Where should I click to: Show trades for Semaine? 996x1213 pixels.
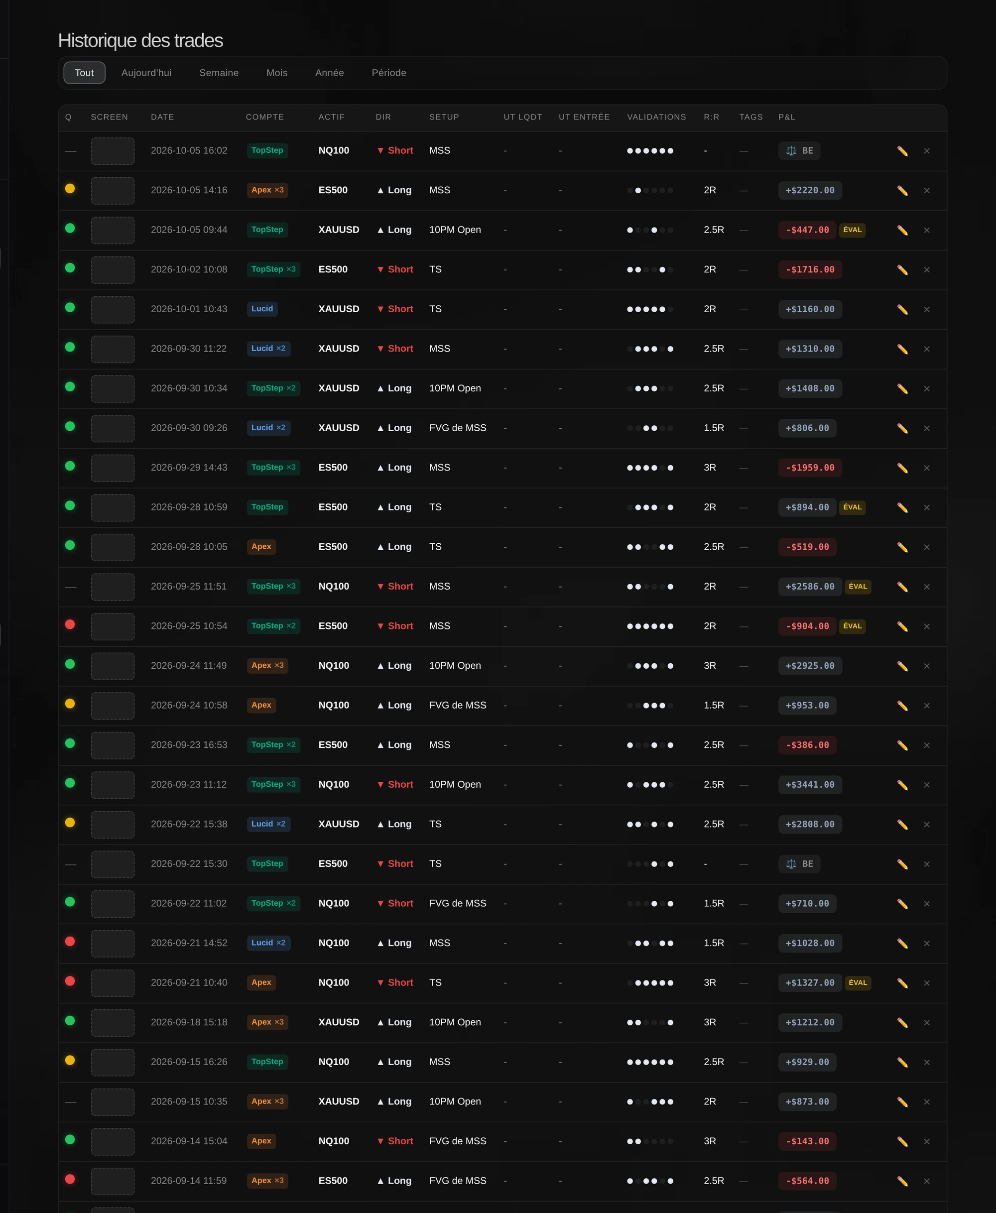(x=219, y=73)
